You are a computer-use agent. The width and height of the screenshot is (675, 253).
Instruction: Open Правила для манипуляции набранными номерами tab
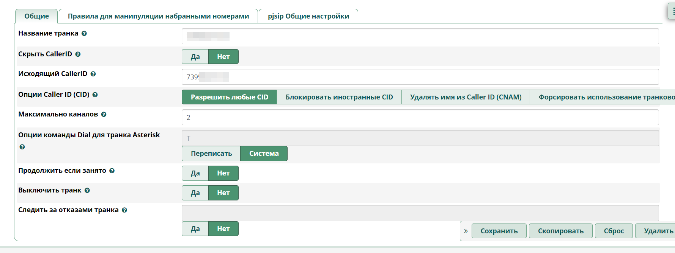coord(158,16)
